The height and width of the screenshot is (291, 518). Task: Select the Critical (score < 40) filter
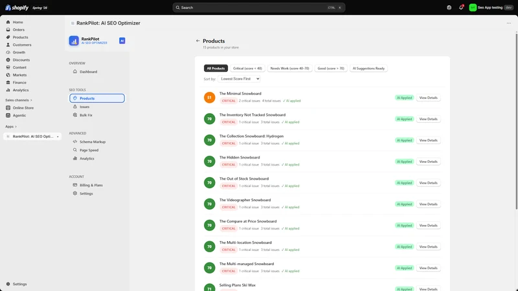pos(247,69)
